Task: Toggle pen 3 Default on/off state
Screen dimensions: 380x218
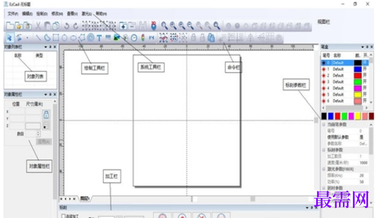Action: click(365, 82)
